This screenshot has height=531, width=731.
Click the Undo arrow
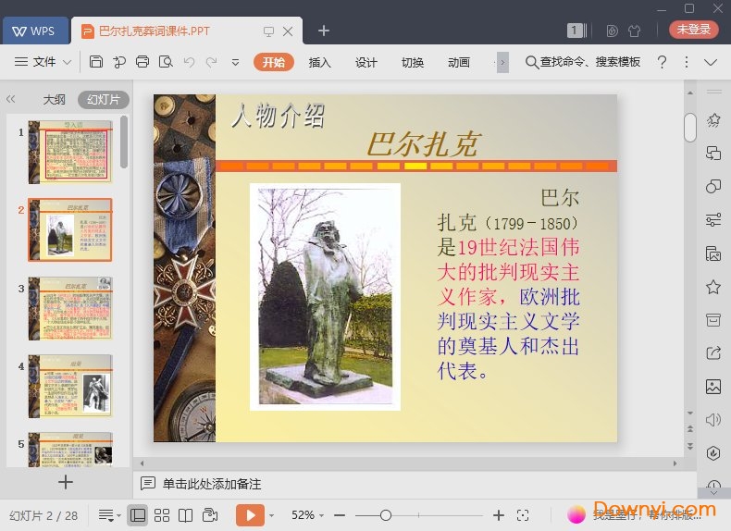point(190,62)
